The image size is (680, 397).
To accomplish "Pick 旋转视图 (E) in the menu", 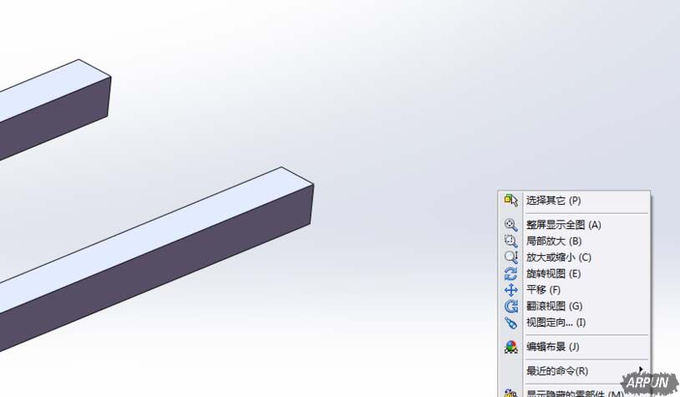I will pyautogui.click(x=574, y=274).
